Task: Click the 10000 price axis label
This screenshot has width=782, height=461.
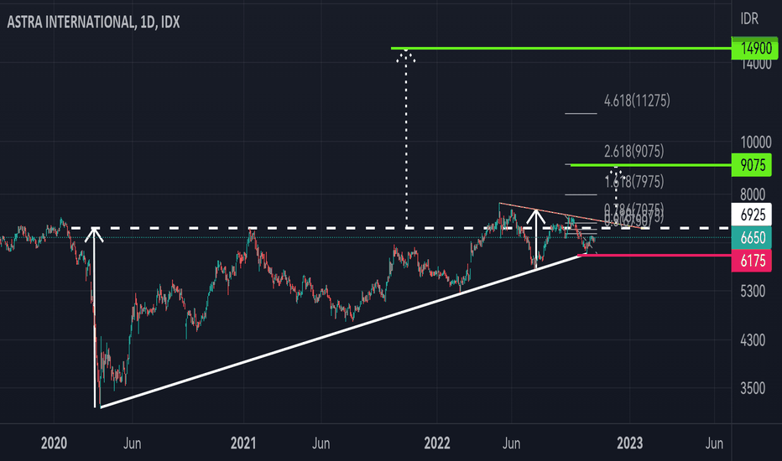Action: click(x=756, y=142)
